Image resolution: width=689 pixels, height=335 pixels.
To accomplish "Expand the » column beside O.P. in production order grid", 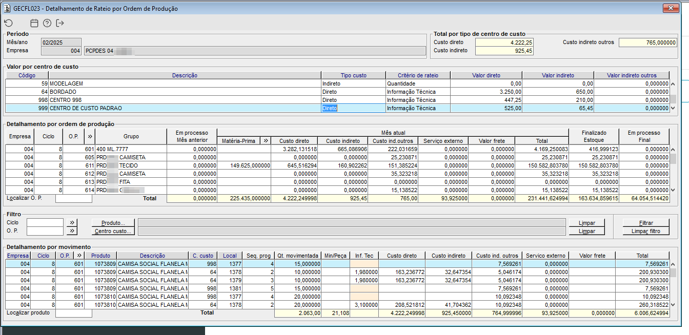I will tap(90, 136).
